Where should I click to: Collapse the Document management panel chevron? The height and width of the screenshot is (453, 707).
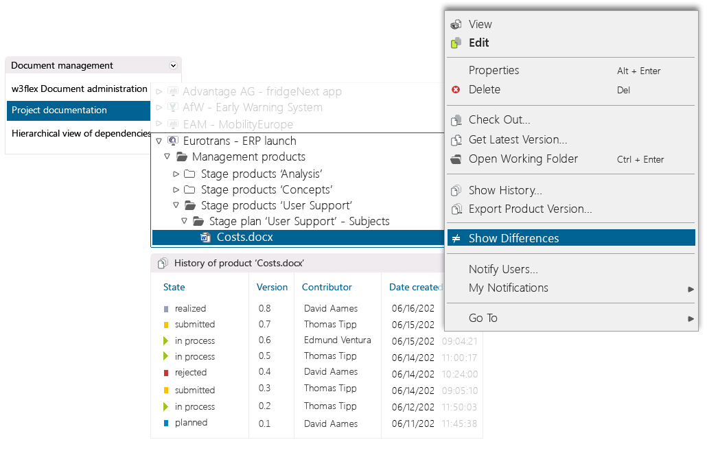(173, 66)
